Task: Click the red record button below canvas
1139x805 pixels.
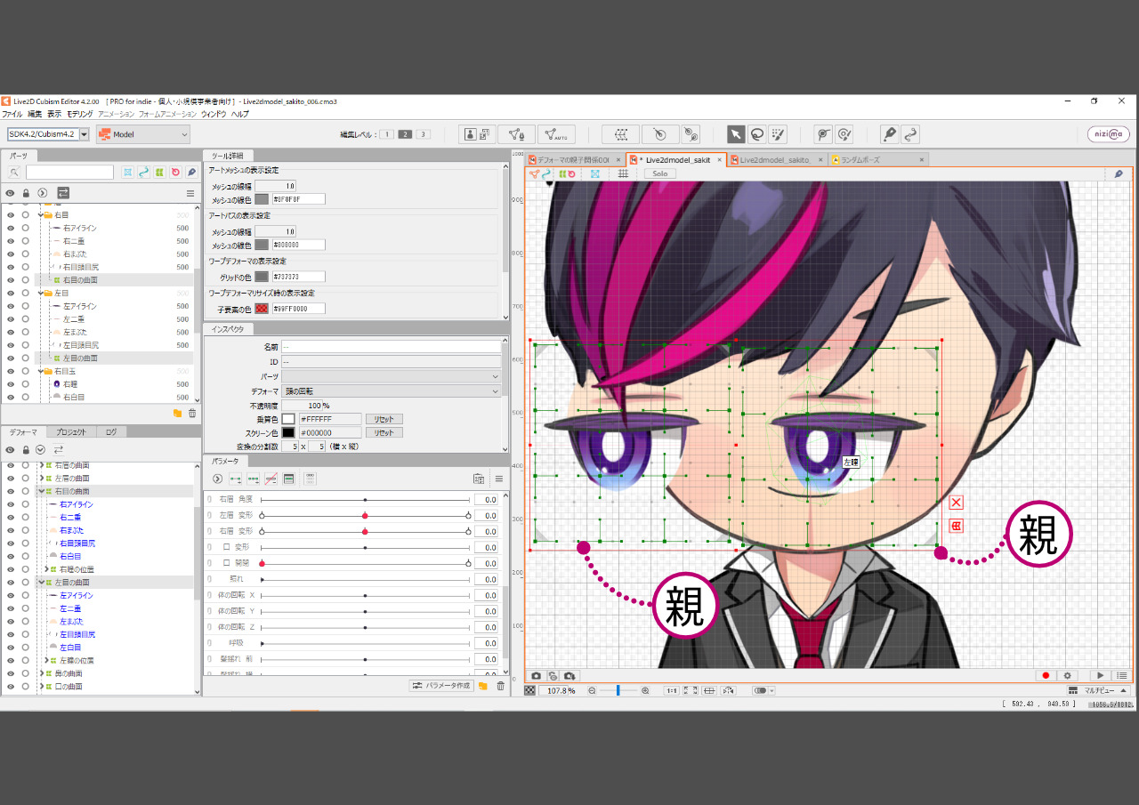Action: [1046, 676]
